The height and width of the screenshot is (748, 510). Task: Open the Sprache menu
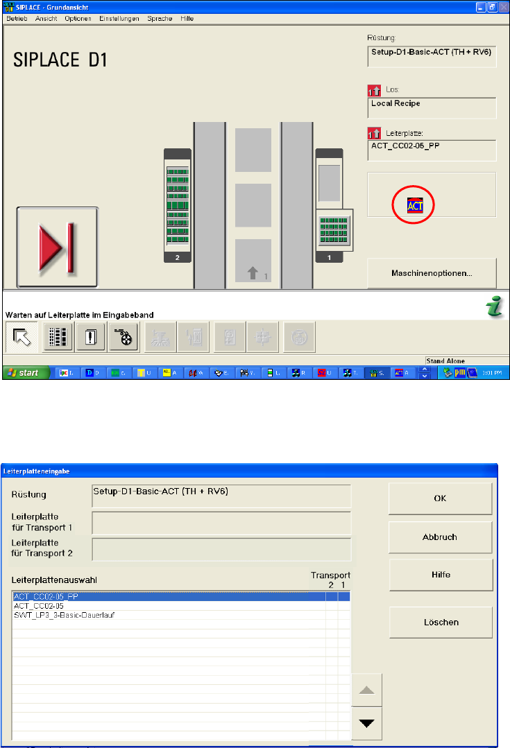pos(160,19)
